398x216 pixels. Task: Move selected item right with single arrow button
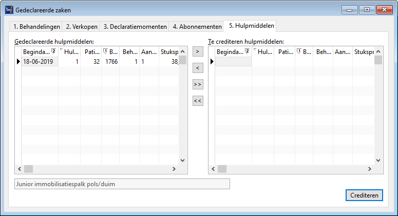(198, 51)
